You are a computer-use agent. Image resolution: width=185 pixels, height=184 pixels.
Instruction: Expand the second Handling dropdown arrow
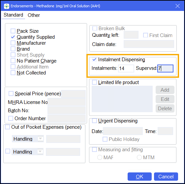click(x=40, y=152)
